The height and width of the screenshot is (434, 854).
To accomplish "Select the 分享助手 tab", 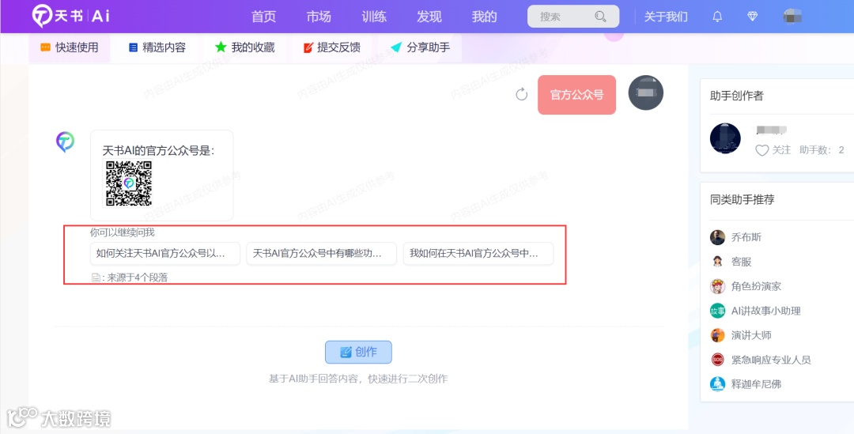I will [x=420, y=47].
